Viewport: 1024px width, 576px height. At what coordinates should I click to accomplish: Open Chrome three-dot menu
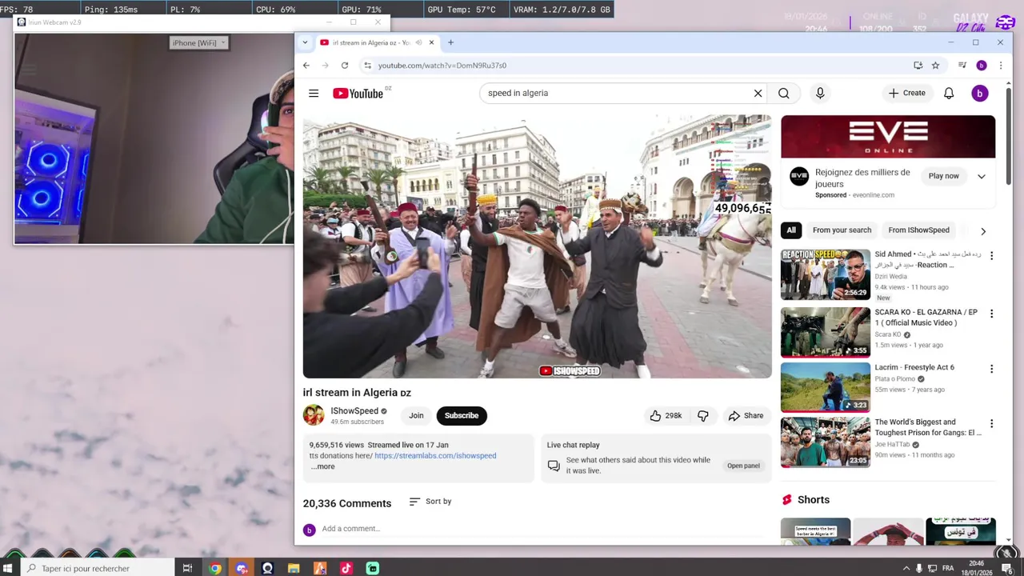pyautogui.click(x=1000, y=66)
